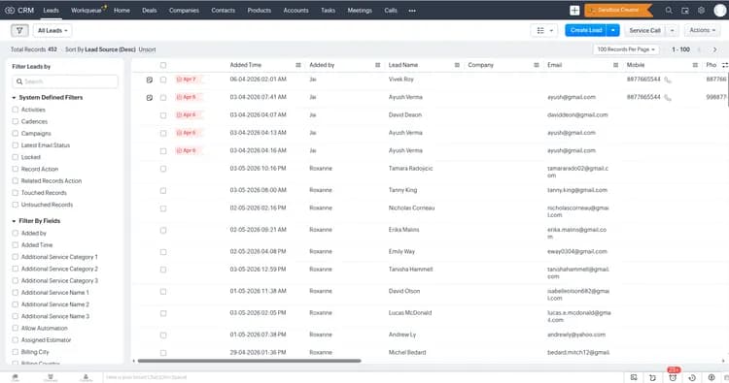This screenshot has height=383, width=729.
Task: Collapse Filter By Fields section
Action: (14, 221)
